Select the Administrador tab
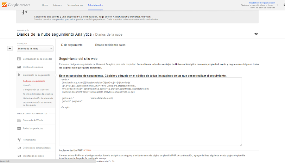The height and width of the screenshot is (163, 285). tap(95, 5)
